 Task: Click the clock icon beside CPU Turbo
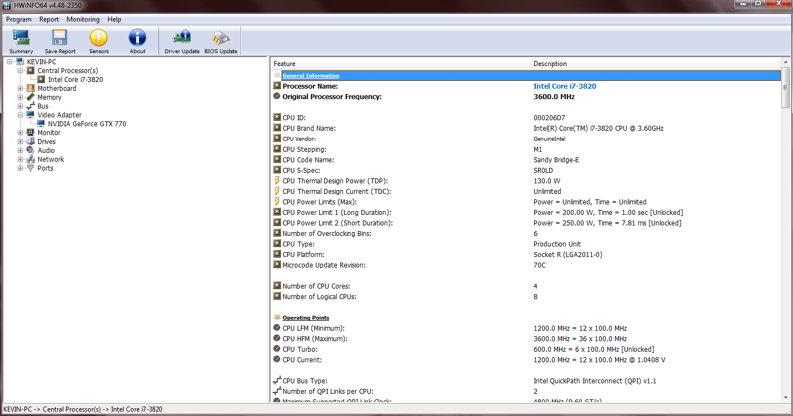tap(277, 349)
